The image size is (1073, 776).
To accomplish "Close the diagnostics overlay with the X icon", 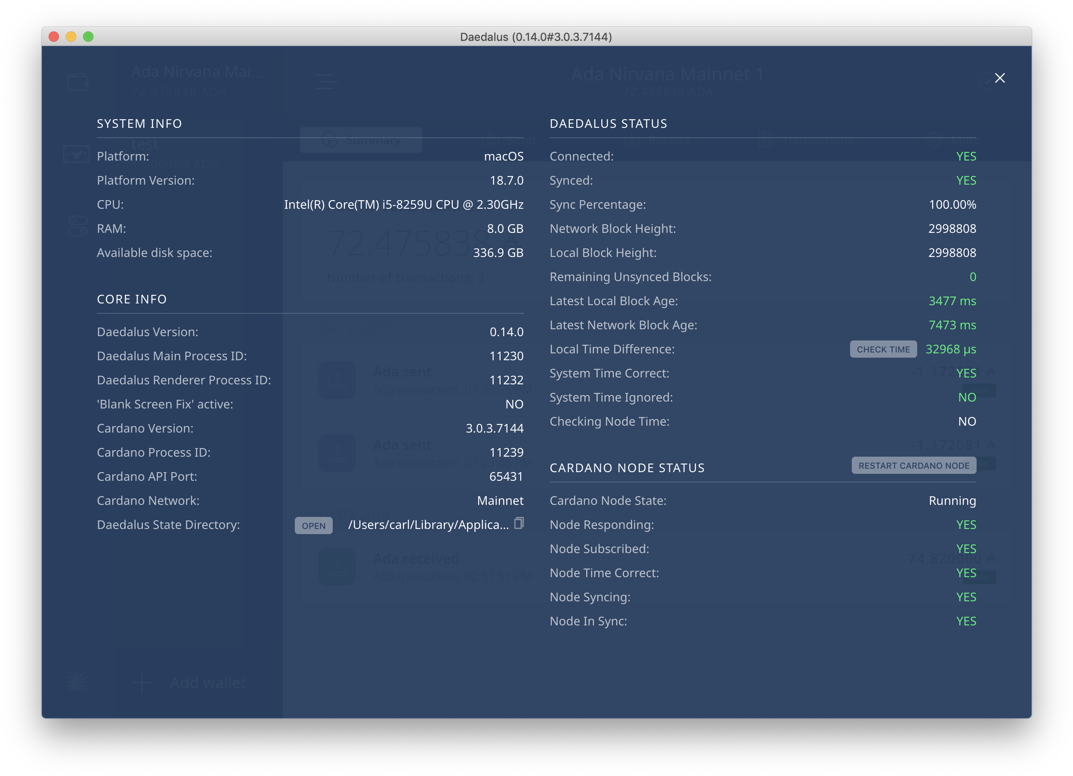I will 999,78.
